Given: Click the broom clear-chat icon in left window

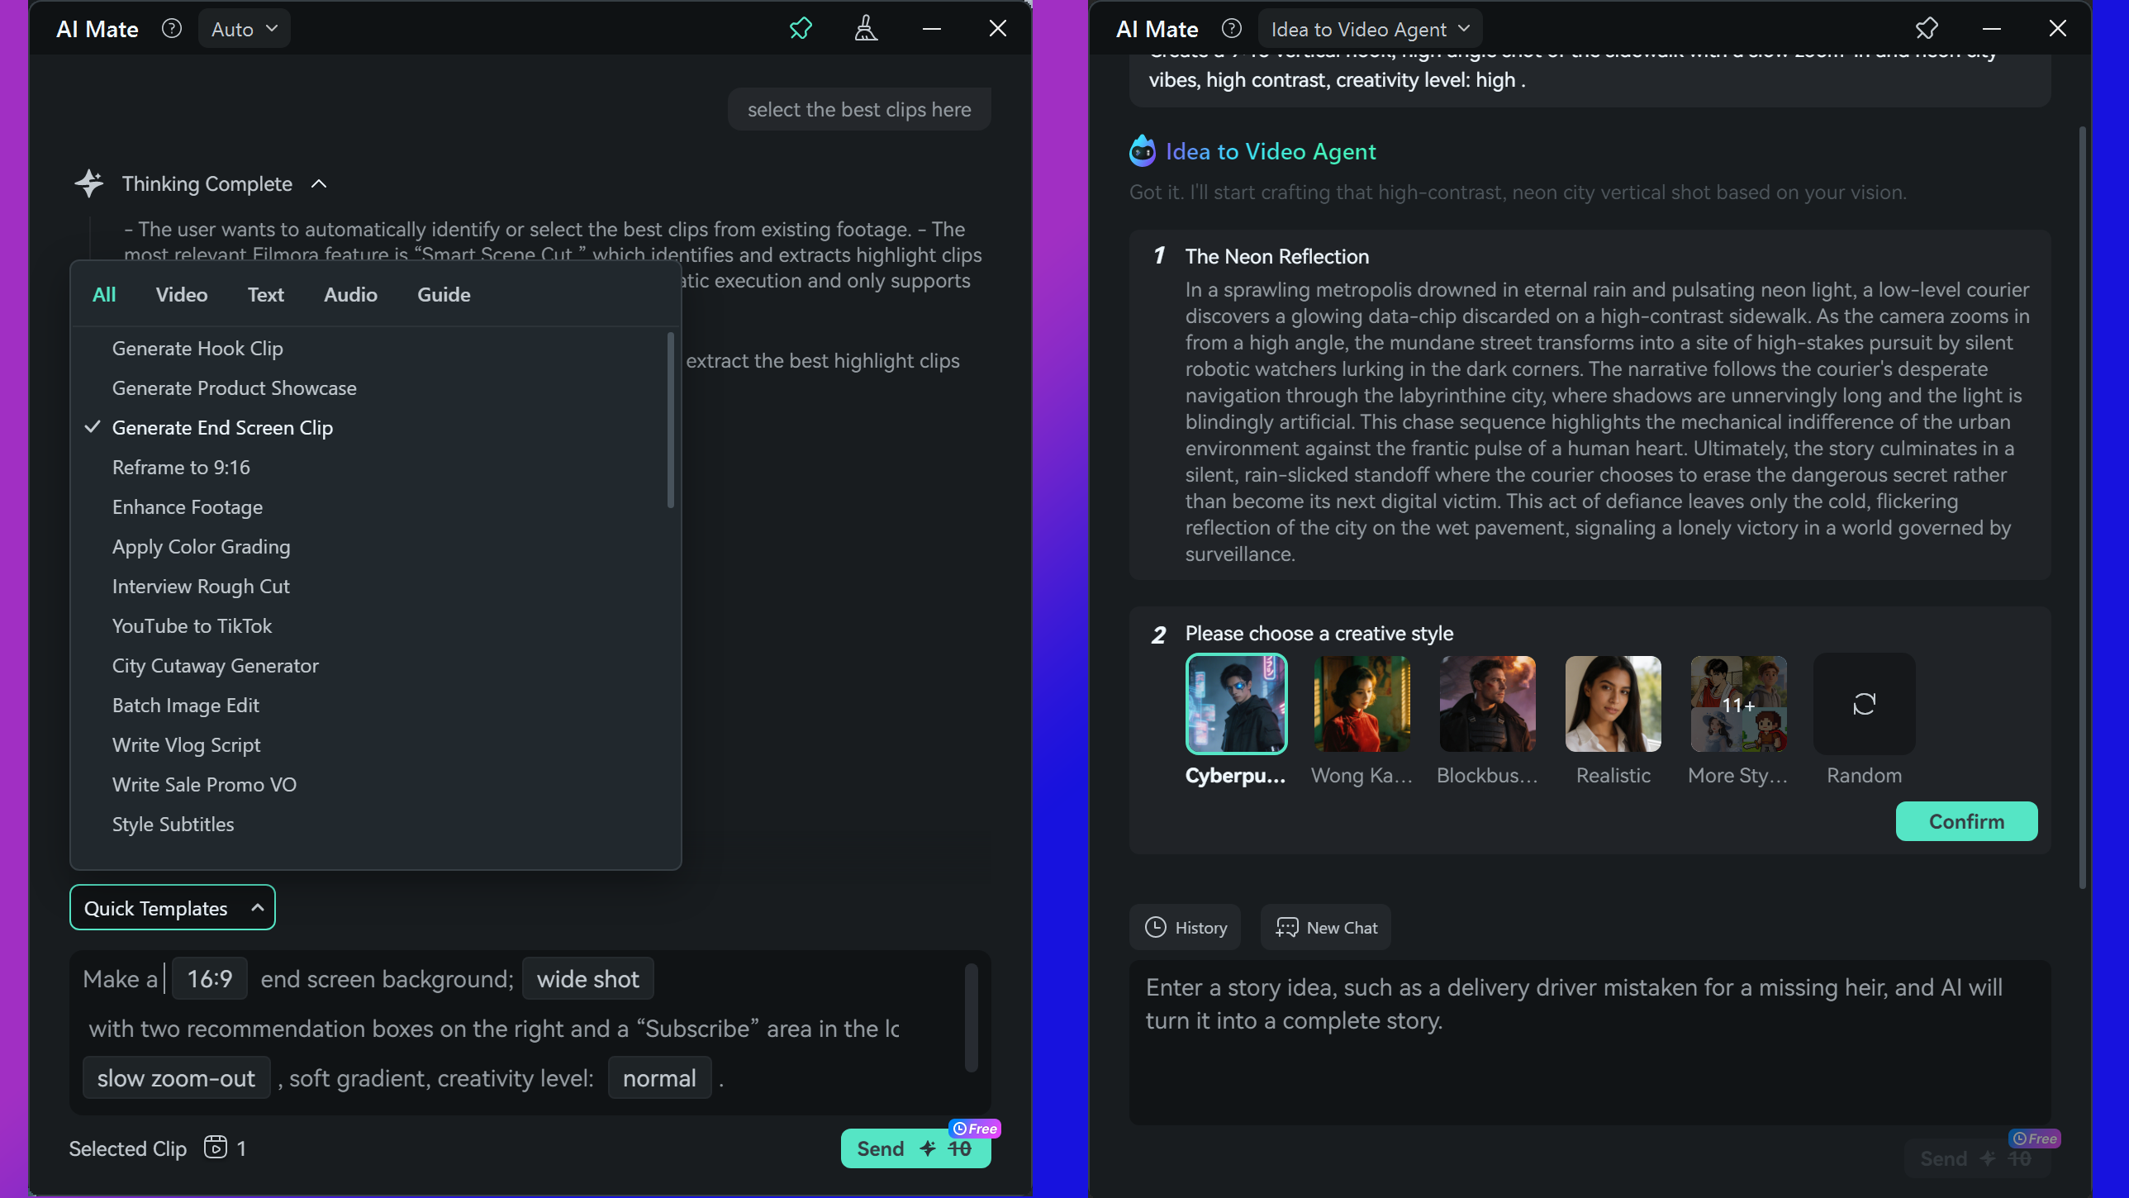Looking at the screenshot, I should pyautogui.click(x=865, y=29).
